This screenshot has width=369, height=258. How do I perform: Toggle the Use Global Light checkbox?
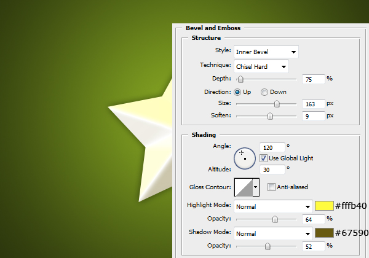263,158
